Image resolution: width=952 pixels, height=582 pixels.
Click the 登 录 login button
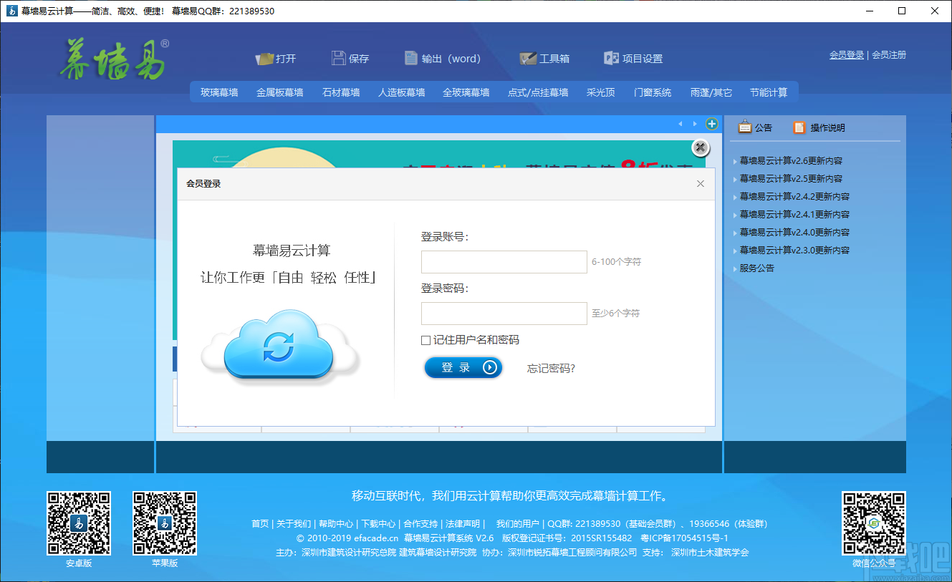(463, 367)
